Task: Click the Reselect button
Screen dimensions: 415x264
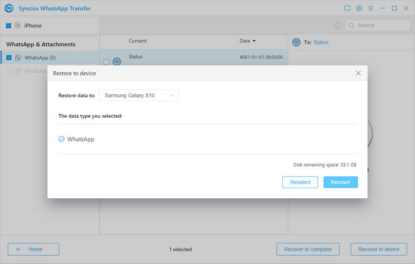Action: coord(300,182)
